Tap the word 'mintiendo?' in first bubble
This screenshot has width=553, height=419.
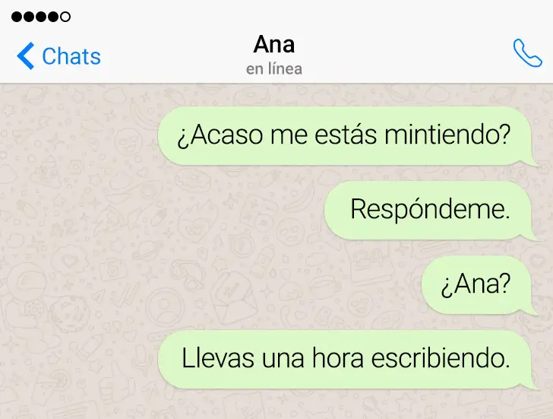click(x=447, y=135)
